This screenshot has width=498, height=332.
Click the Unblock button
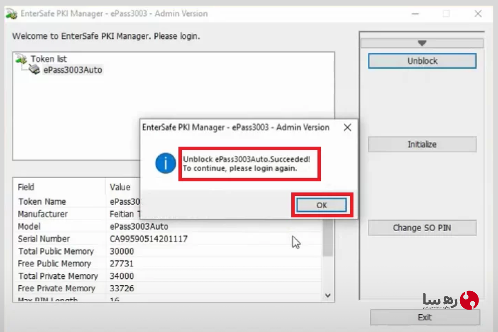422,61
